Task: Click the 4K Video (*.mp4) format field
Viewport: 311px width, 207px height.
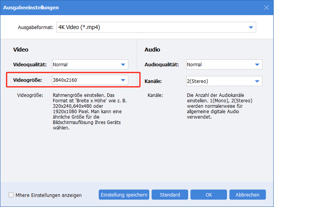Action: click(156, 27)
